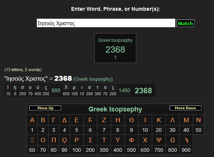Select letter Ψ in the cipher chart

pos(159,140)
